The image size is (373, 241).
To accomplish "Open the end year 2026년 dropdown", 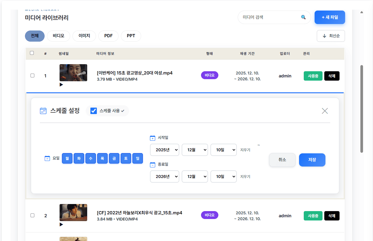I will (164, 176).
